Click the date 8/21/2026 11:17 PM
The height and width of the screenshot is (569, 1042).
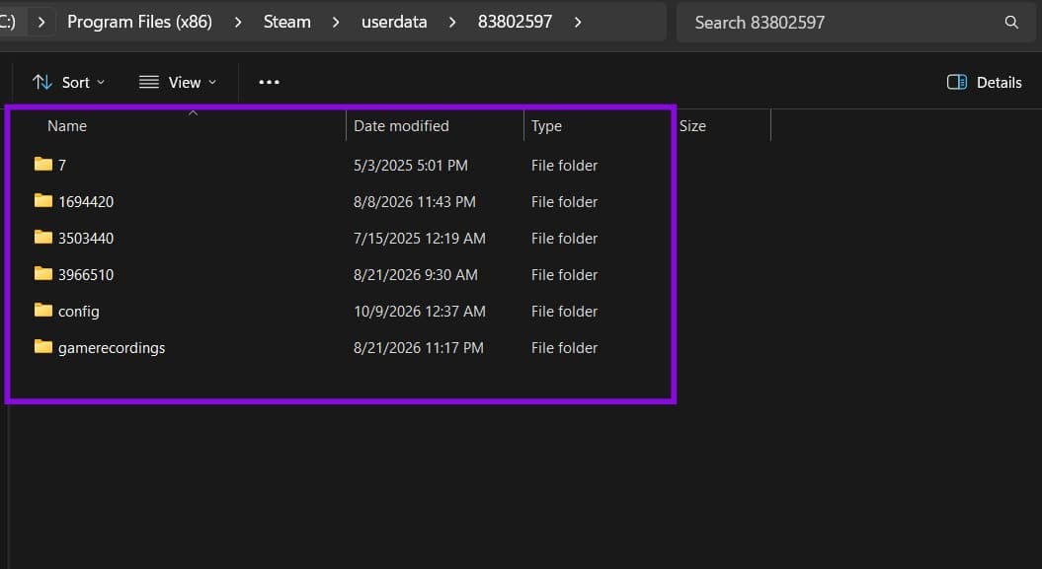(419, 347)
